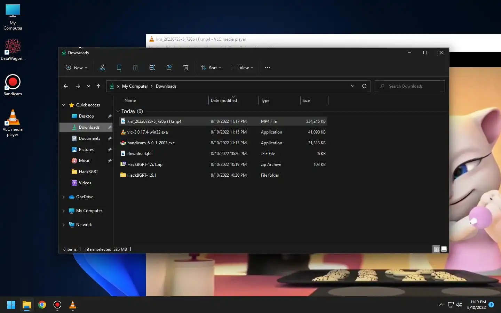Refresh the Downloads folder listing
The width and height of the screenshot is (501, 313).
364,86
